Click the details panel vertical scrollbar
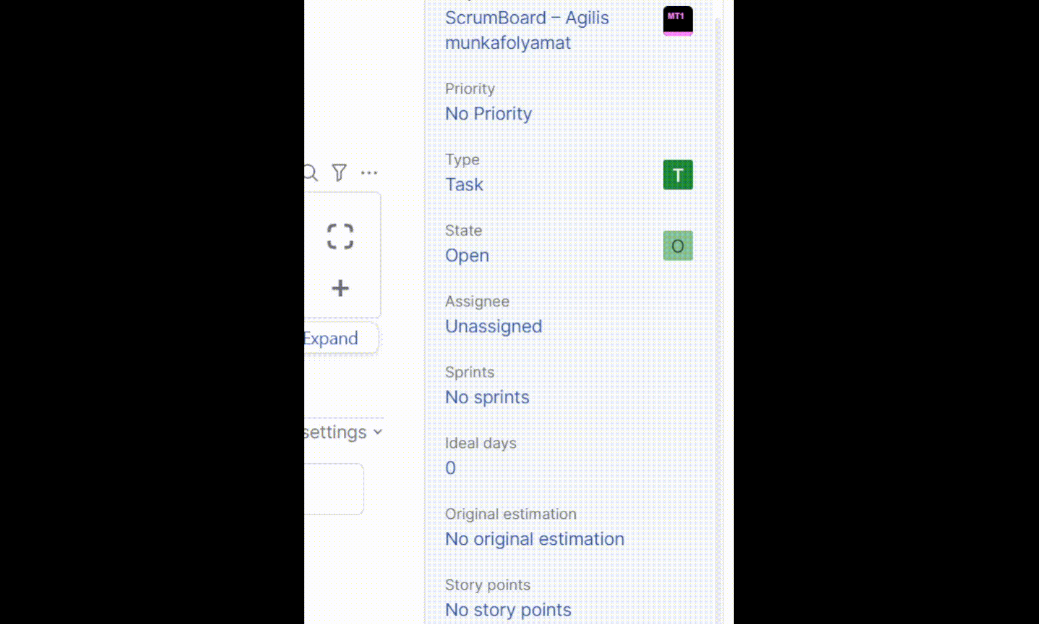 coord(718,309)
